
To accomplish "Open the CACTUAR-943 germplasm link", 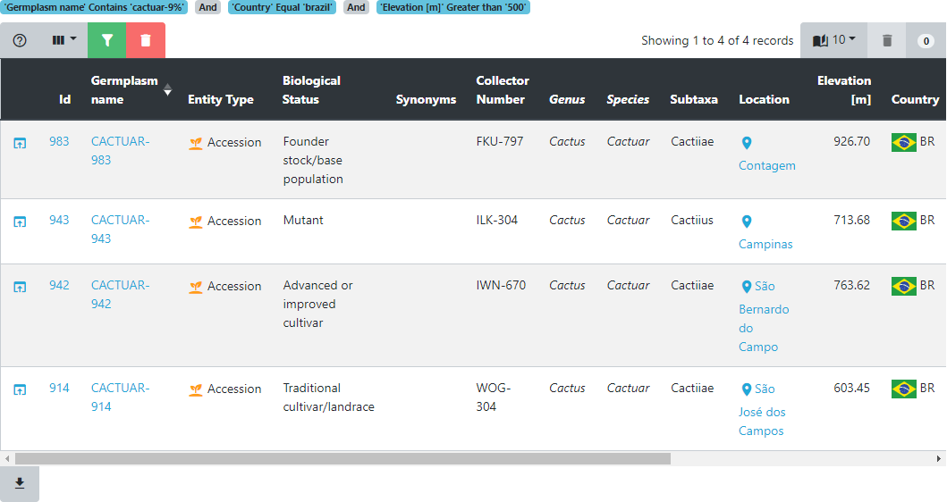I will pos(120,230).
